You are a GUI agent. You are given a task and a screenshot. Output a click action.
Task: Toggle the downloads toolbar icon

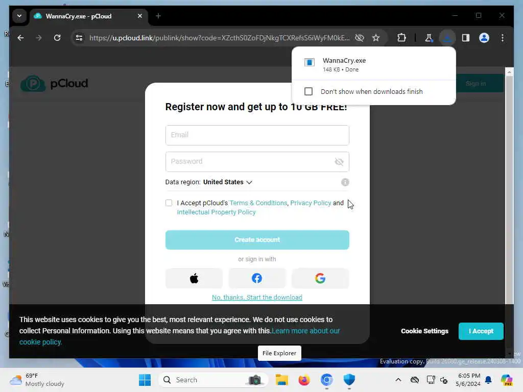coord(447,38)
